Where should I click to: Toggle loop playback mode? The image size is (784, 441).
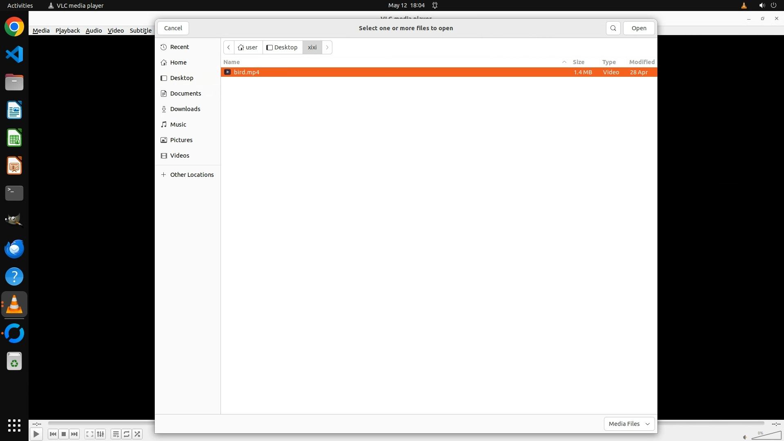(127, 434)
